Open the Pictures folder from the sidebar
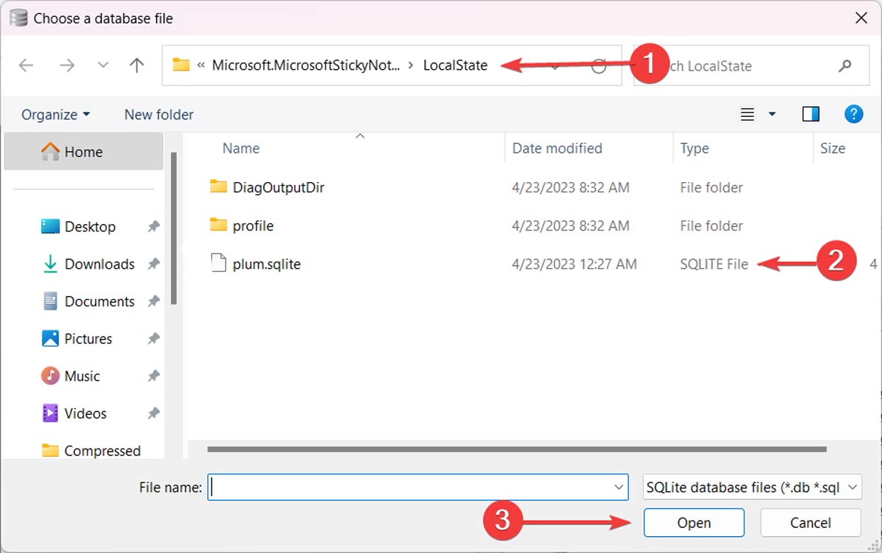 tap(88, 339)
